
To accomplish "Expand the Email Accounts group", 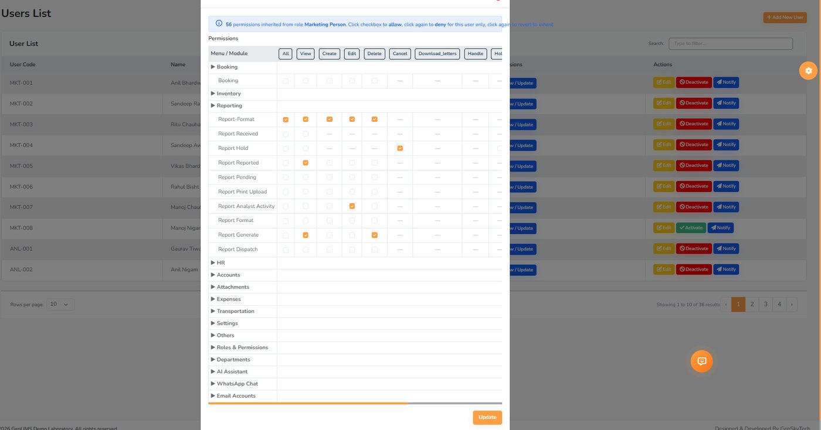I will click(233, 396).
